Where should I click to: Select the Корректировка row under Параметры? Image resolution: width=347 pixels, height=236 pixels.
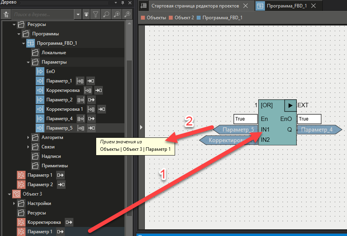coord(63,90)
